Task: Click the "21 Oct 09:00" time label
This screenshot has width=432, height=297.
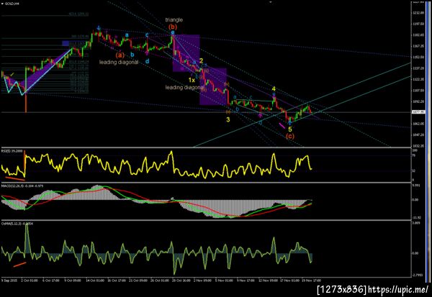Action: coord(138,280)
